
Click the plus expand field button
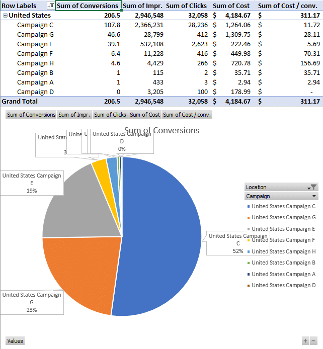[305, 341]
